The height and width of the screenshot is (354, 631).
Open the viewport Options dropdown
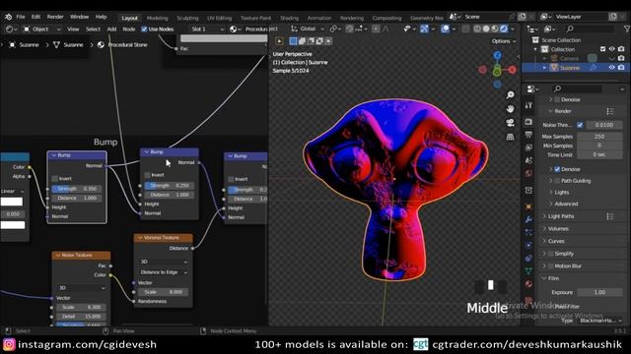(x=504, y=41)
